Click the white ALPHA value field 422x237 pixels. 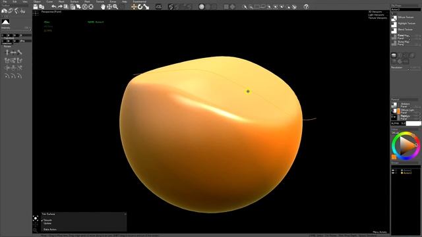(x=413, y=123)
